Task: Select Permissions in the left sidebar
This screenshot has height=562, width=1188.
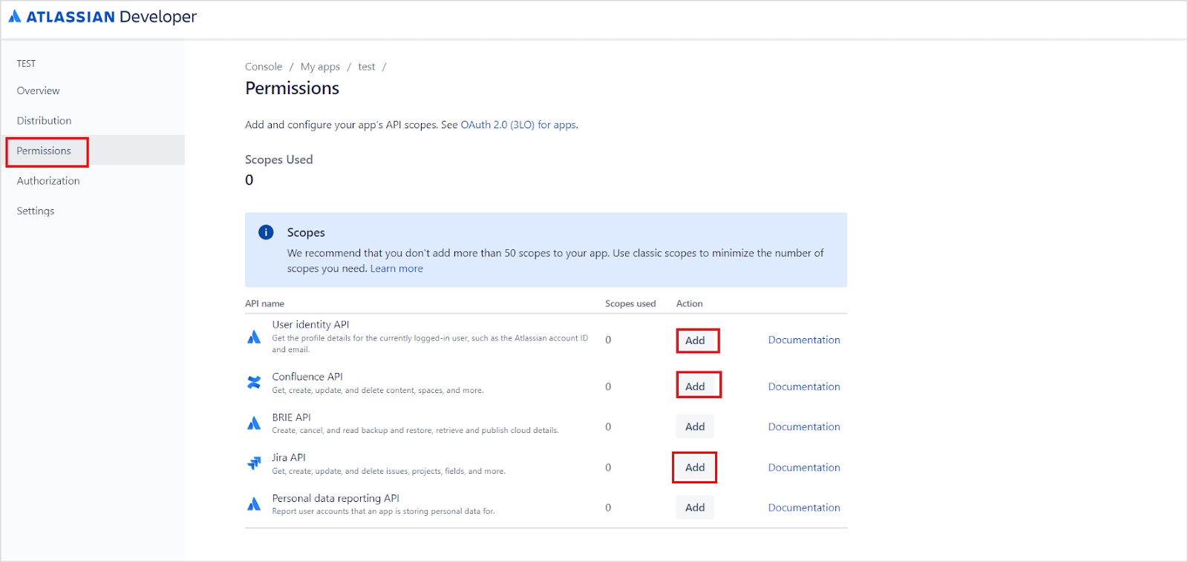Action: coord(45,151)
